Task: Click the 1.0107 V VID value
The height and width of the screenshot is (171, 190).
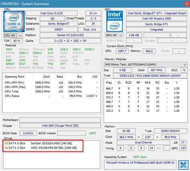Action: pyautogui.click(x=92, y=96)
